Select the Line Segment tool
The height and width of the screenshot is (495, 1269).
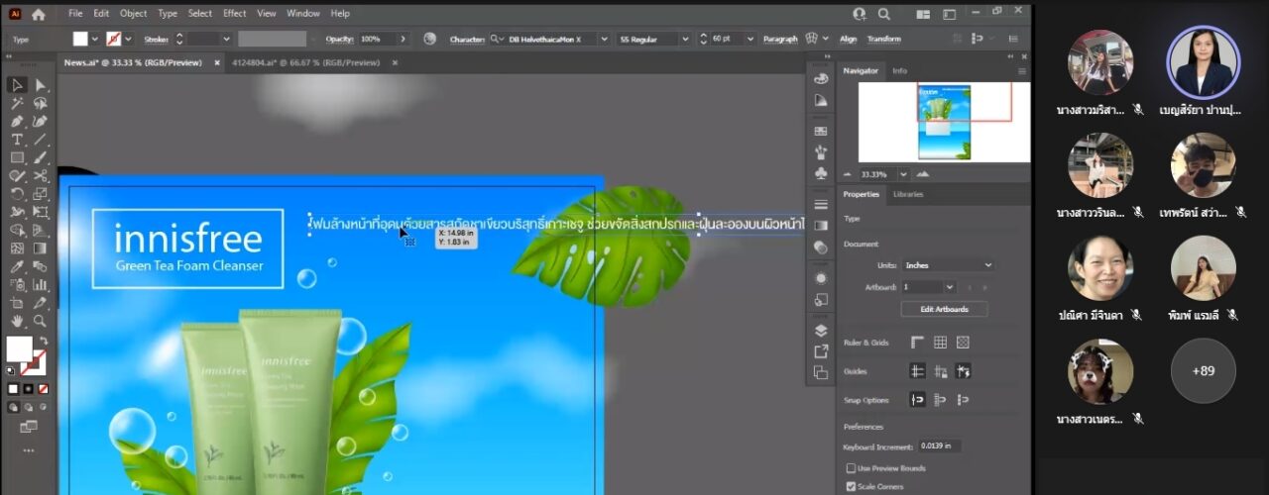pyautogui.click(x=41, y=140)
